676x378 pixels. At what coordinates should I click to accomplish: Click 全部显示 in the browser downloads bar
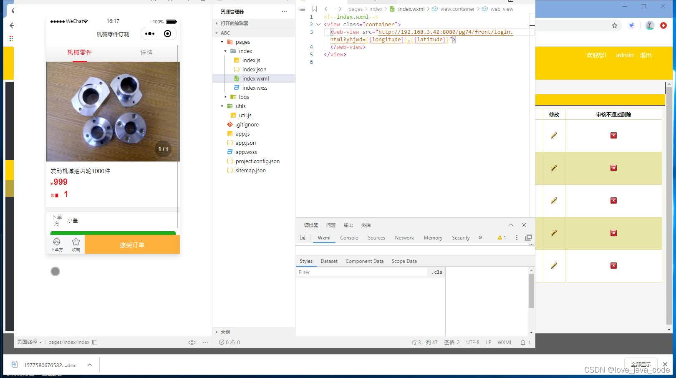641,364
